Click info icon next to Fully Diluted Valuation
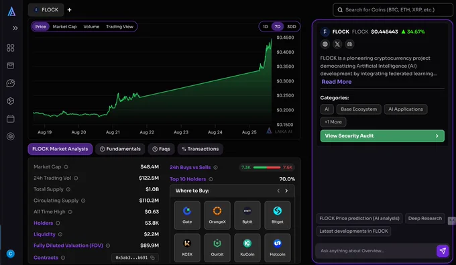 pos(108,246)
